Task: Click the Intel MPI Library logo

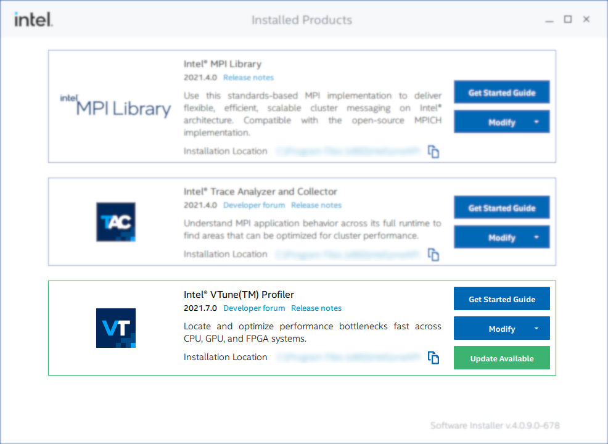Action: tap(115, 105)
